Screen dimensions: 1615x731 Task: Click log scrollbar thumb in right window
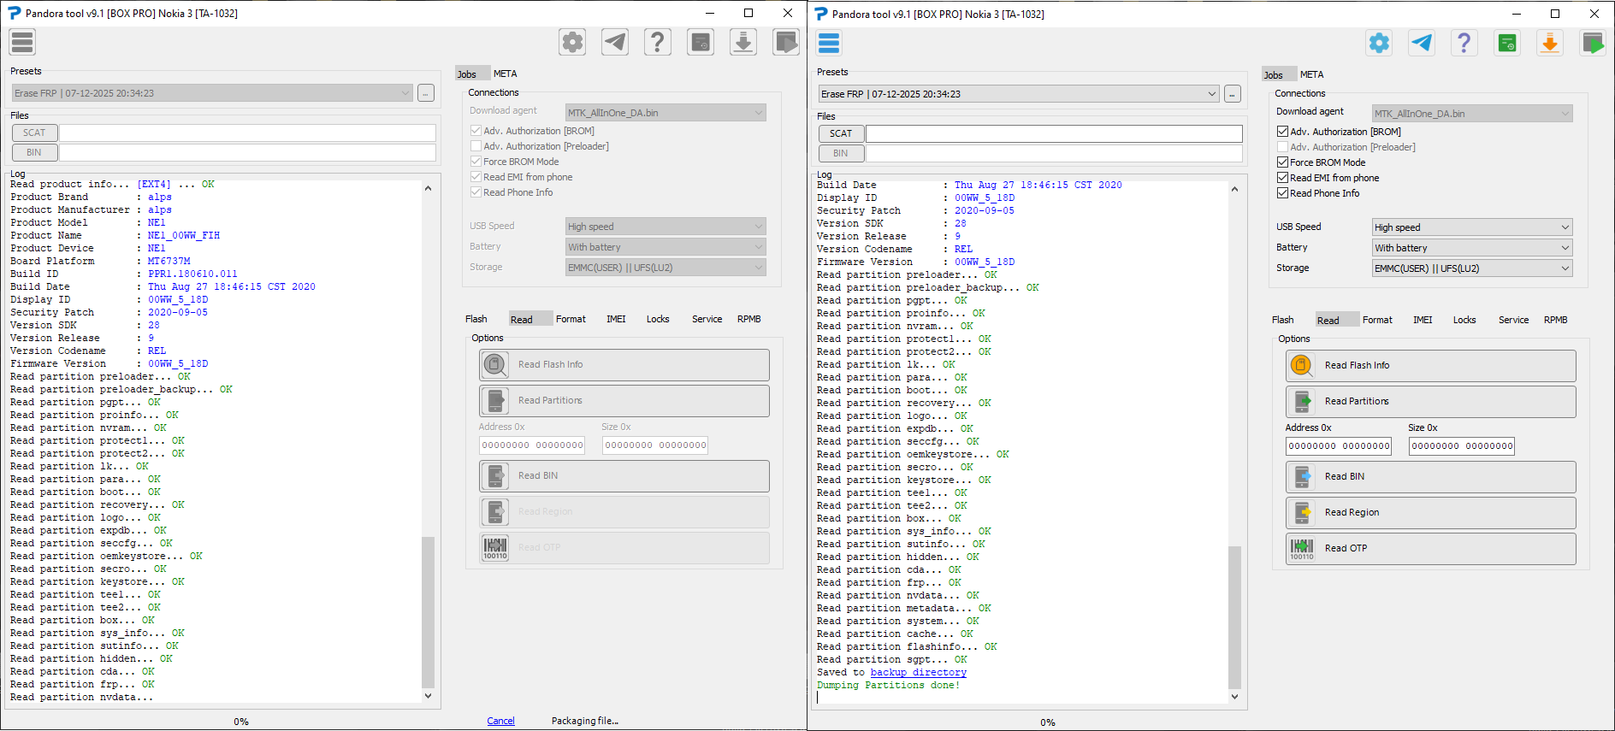click(x=1234, y=617)
